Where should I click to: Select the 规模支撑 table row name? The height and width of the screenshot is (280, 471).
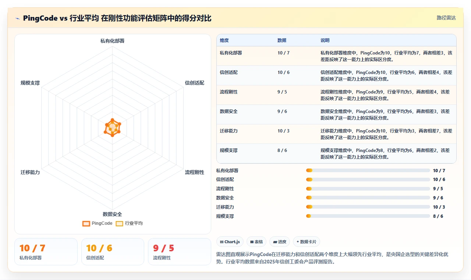(x=229, y=150)
